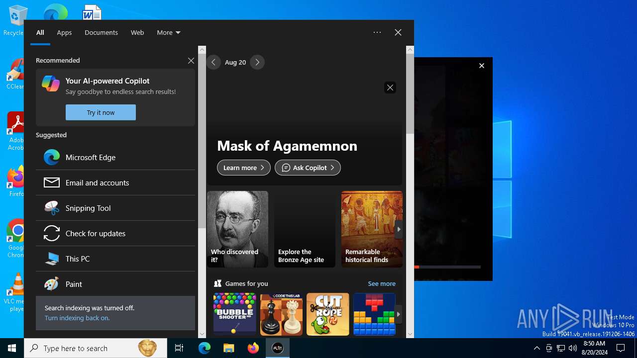Show more games with the right arrow
Image resolution: width=637 pixels, height=358 pixels.
coord(398,314)
